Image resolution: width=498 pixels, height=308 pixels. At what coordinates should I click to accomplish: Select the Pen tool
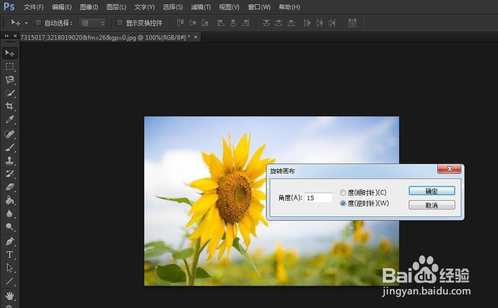tap(10, 240)
